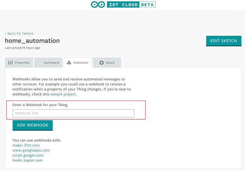Image resolution: width=245 pixels, height=171 pixels.
Task: Click the Webhooks tab icon
Action: coord(69,63)
